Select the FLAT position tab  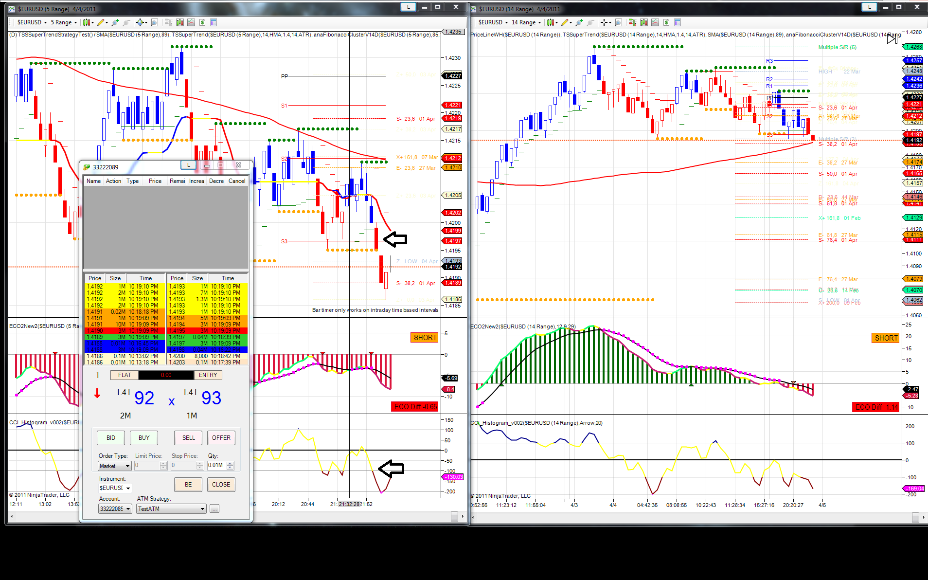click(125, 375)
